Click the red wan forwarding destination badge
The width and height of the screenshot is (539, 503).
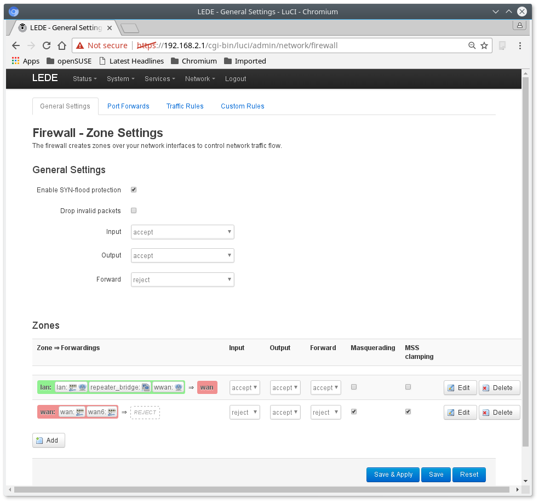tap(207, 387)
